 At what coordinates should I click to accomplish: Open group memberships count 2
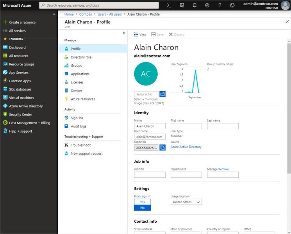point(208,69)
